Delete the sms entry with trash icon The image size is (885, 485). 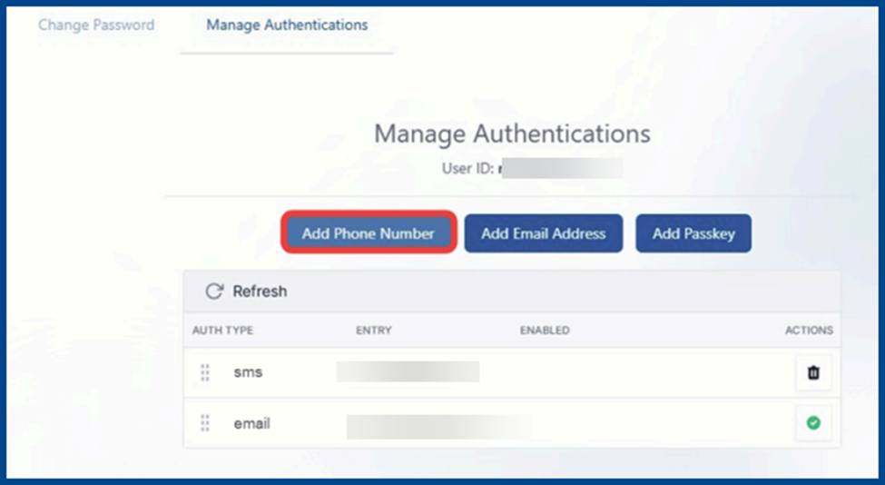(x=813, y=372)
